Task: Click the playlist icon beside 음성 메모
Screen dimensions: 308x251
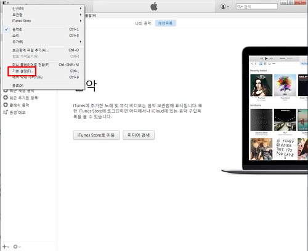Action: [x=6, y=113]
